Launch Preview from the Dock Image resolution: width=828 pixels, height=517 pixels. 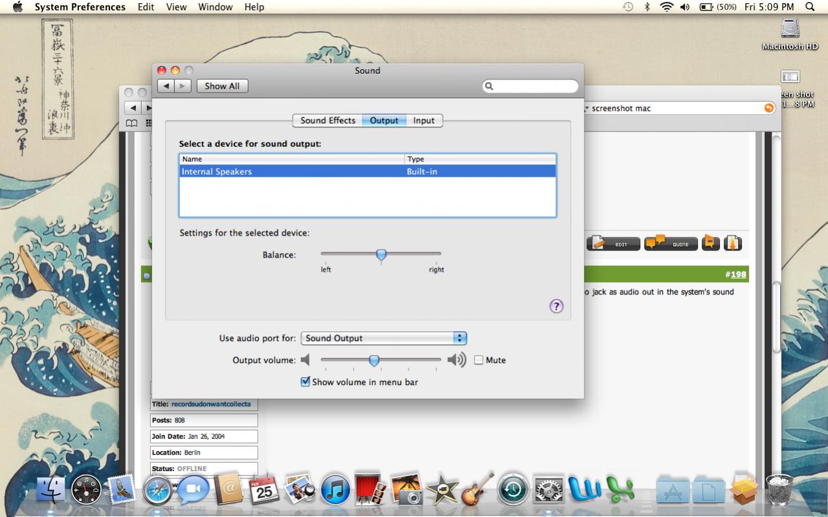(300, 490)
